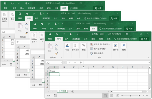Select the 工作表1 sheet tab

click(62, 91)
